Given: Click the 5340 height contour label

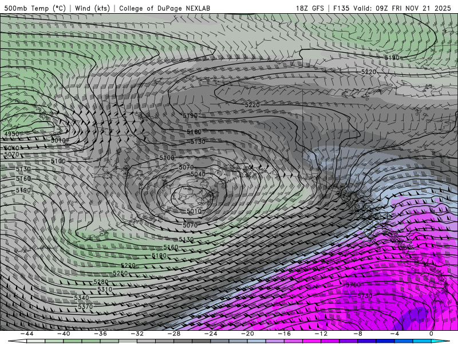Looking at the screenshot, I should coord(81,298).
